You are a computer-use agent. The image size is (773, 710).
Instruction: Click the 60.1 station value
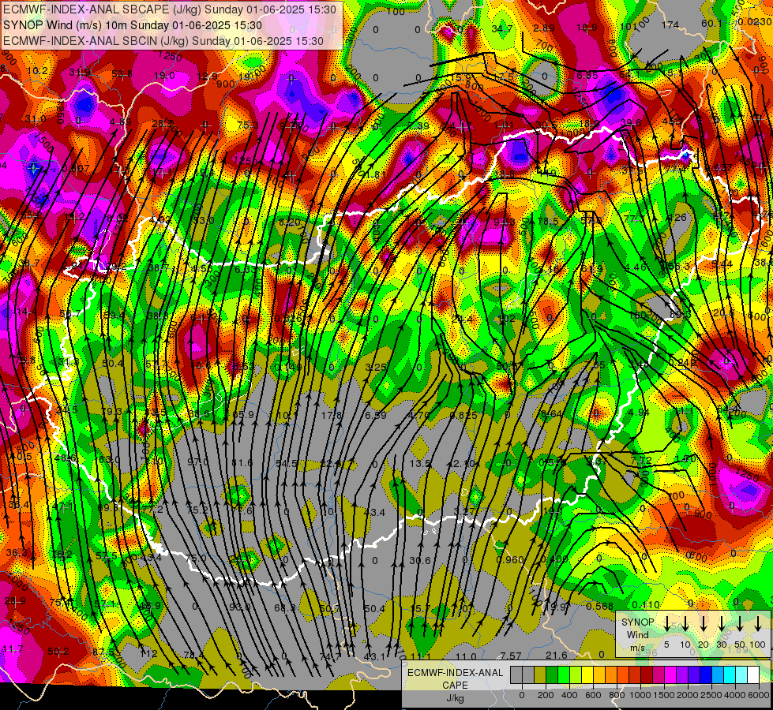coord(711,23)
